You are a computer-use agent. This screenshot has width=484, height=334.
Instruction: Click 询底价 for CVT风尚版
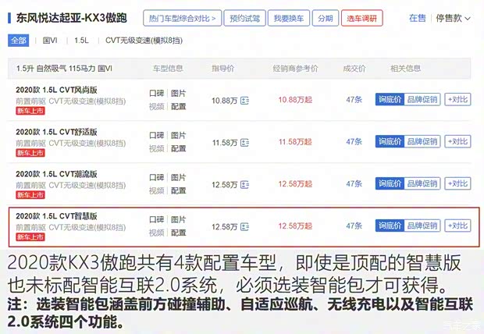(390, 99)
